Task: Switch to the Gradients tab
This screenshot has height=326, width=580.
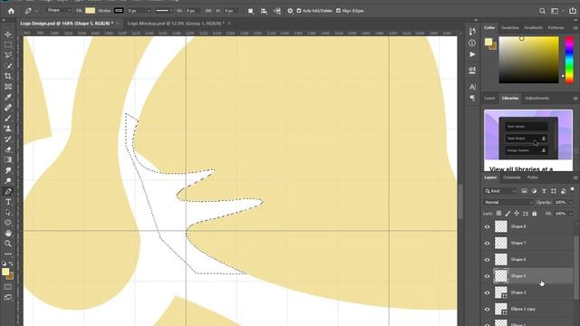Action: click(533, 28)
